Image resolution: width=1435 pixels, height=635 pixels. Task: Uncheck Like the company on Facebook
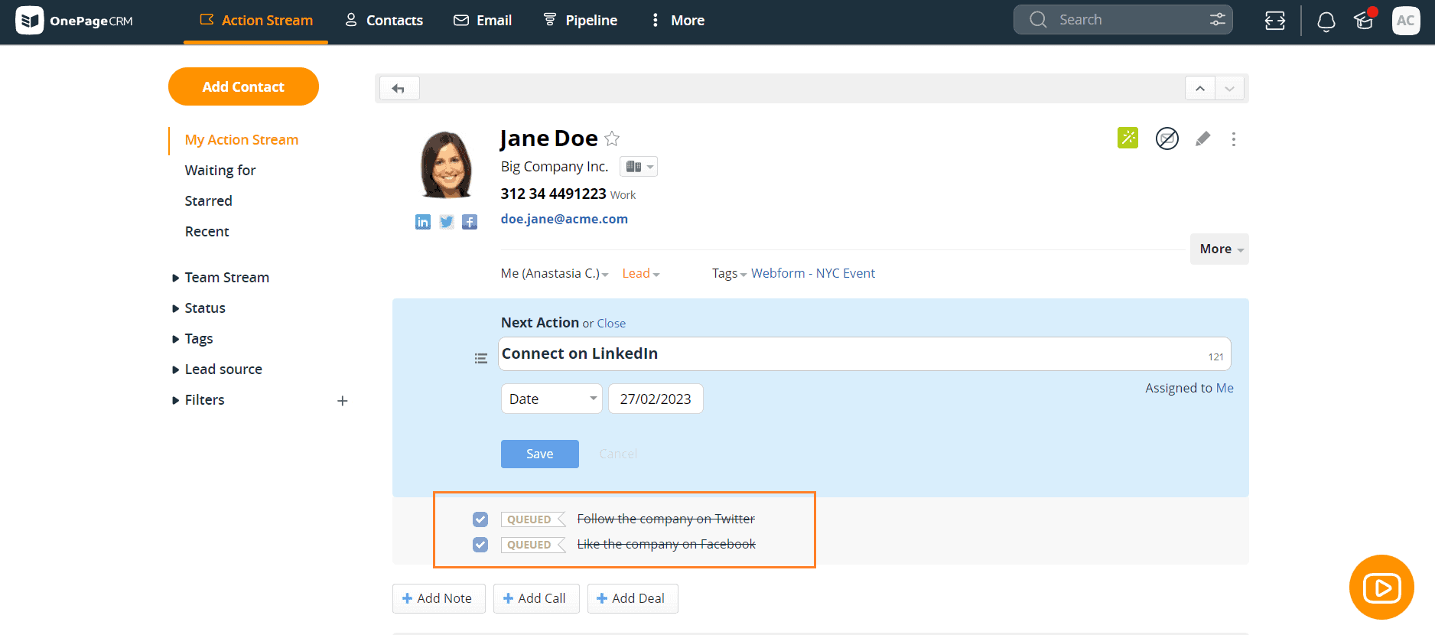coord(480,545)
